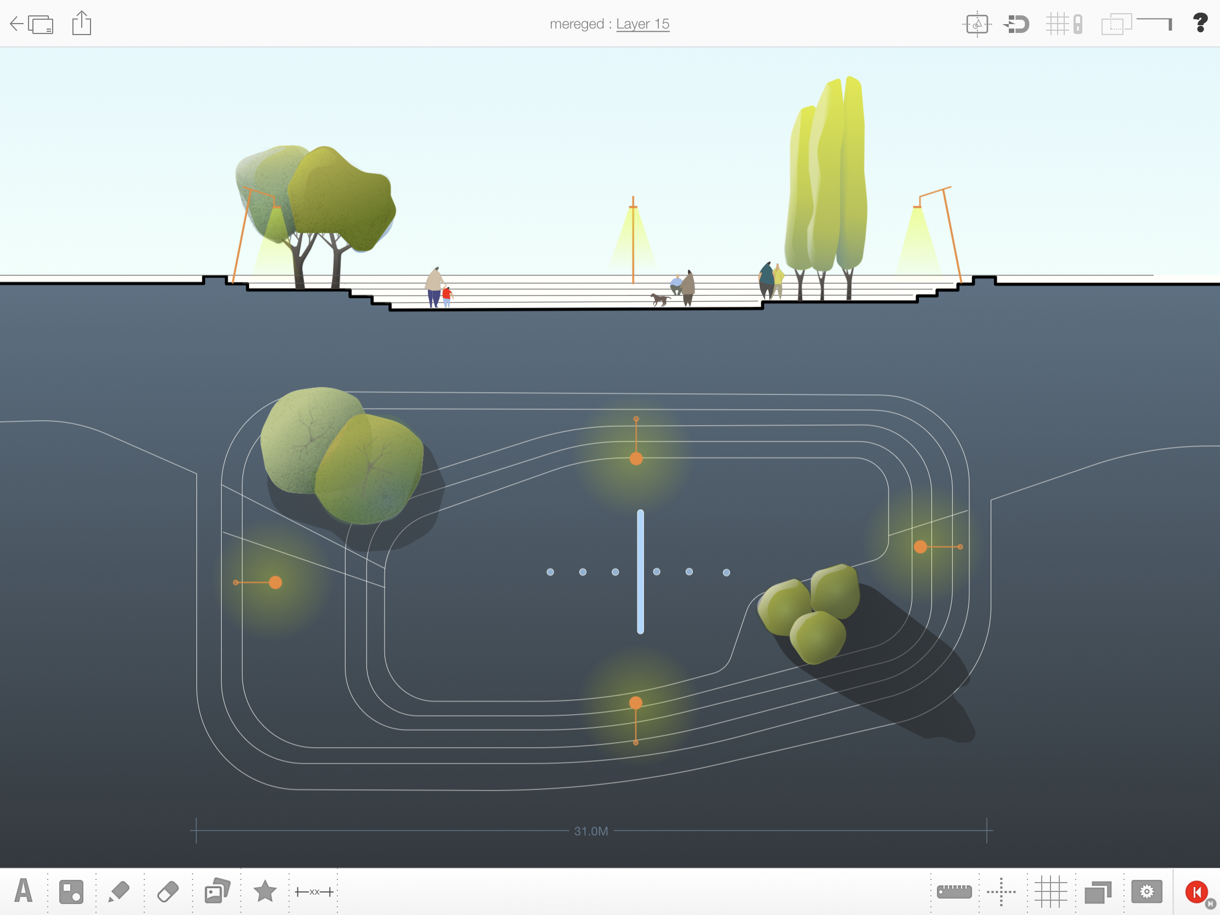Open the star stamps library
This screenshot has height=915, width=1220.
(265, 891)
